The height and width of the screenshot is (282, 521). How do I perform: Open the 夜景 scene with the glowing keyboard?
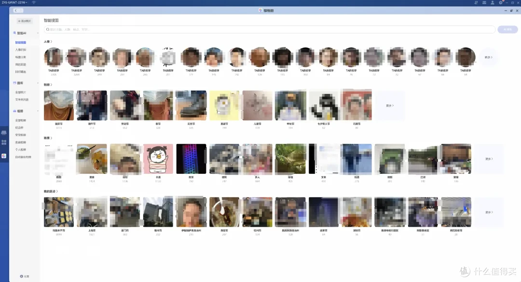pyautogui.click(x=191, y=159)
